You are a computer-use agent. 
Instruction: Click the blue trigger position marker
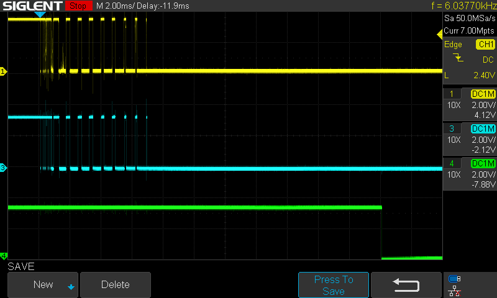pos(40,14)
